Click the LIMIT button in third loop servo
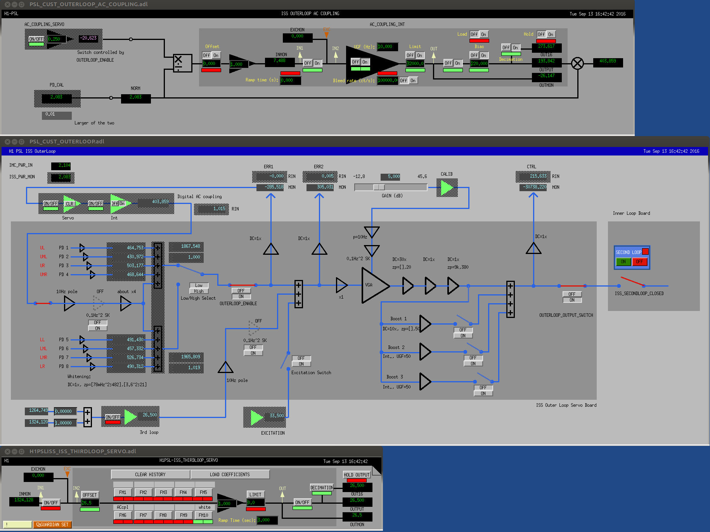 255,495
